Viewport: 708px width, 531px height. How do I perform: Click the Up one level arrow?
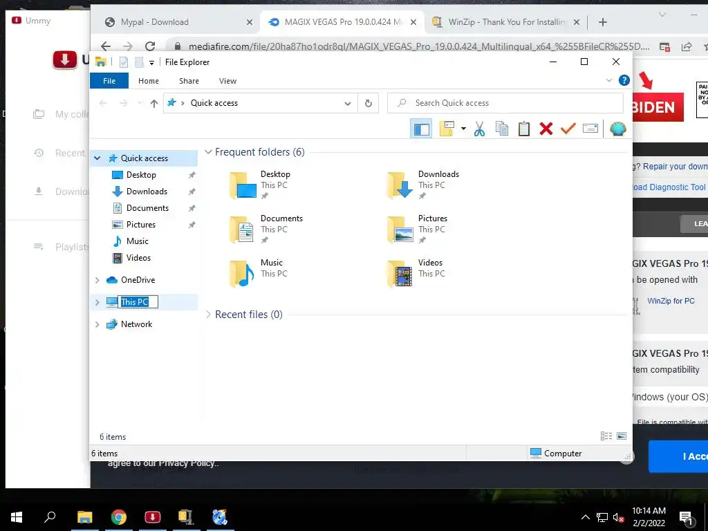(x=154, y=104)
